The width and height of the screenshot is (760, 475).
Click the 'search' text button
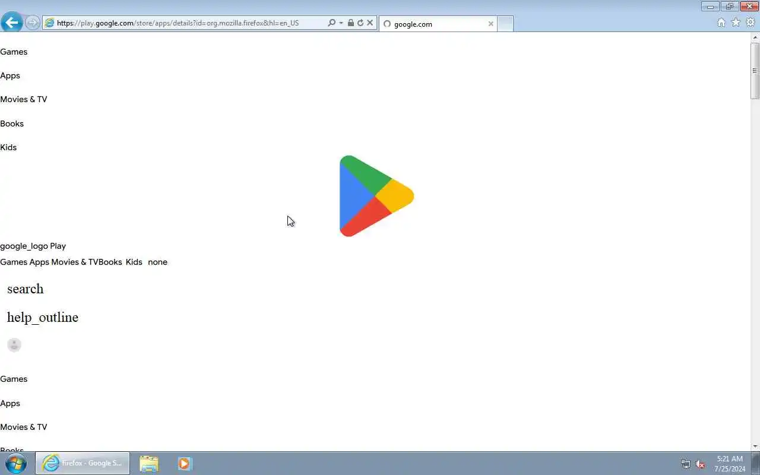coord(26,289)
